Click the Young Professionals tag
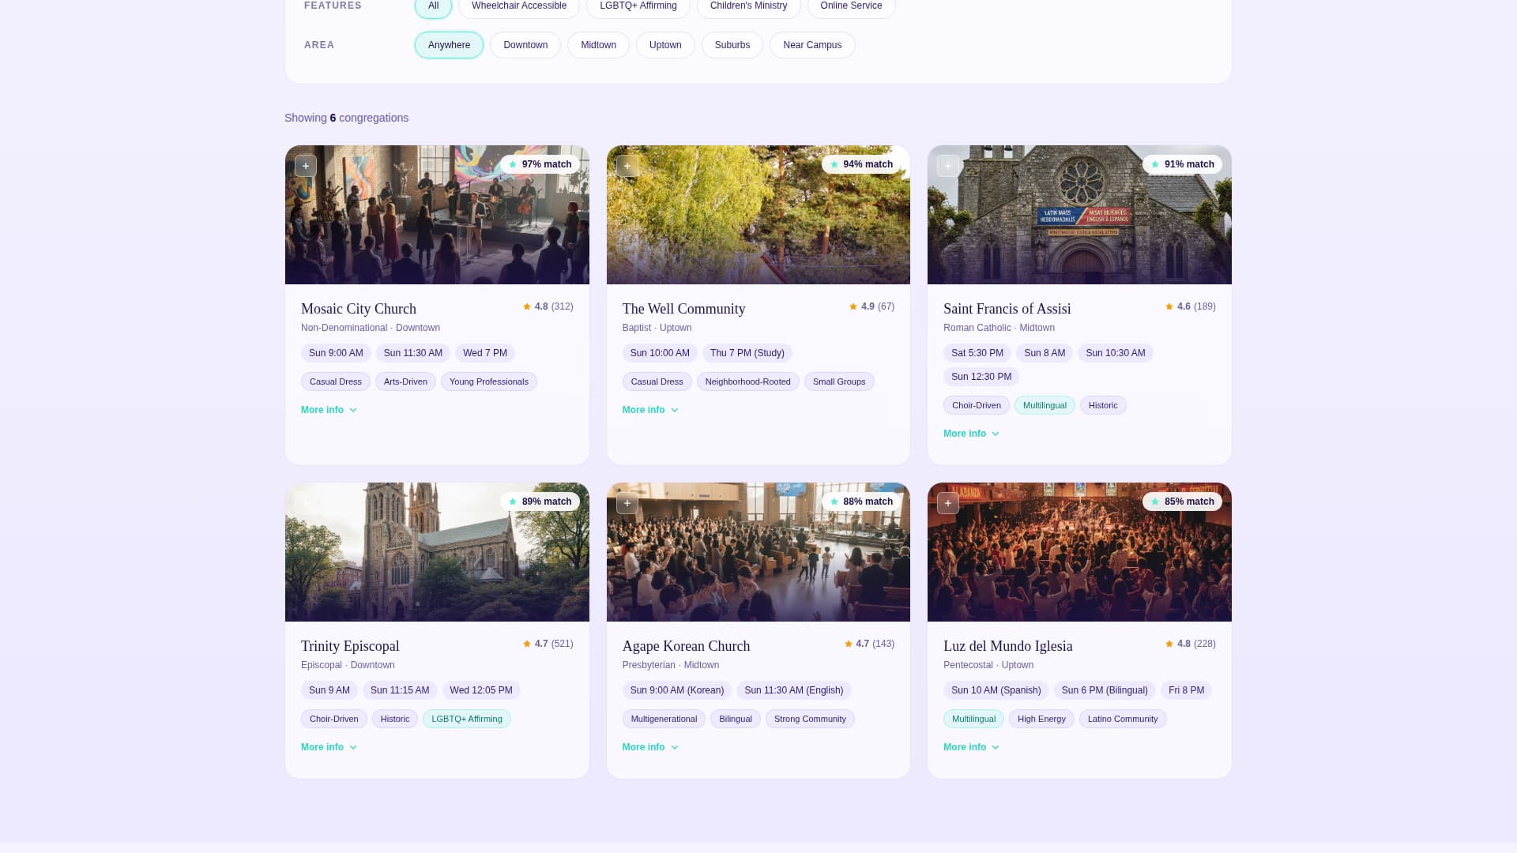This screenshot has height=853, width=1517. 489,381
